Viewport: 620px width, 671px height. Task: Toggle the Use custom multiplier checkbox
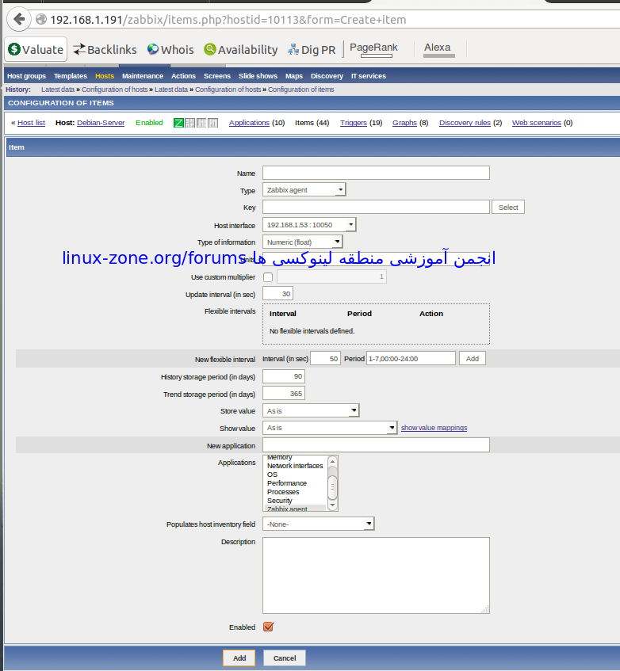(x=267, y=276)
